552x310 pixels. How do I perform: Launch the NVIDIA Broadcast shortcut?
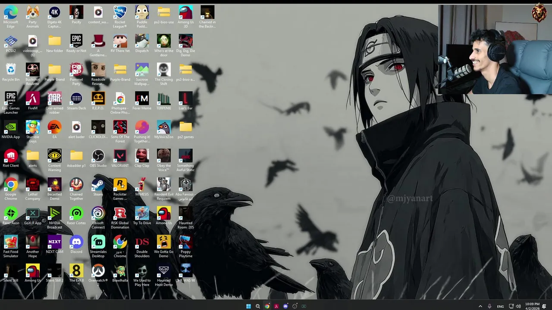tap(54, 218)
